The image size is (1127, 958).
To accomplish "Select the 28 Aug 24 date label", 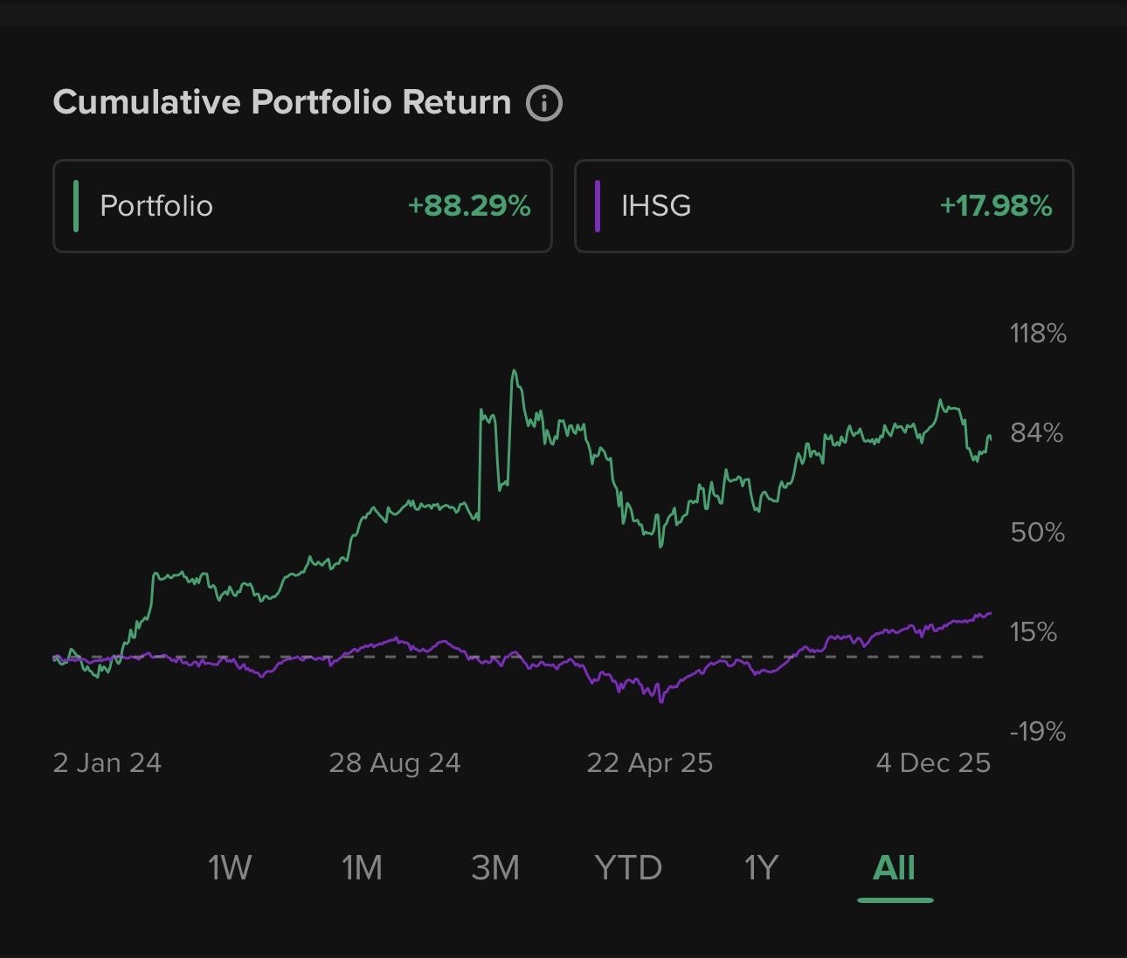I will point(395,763).
